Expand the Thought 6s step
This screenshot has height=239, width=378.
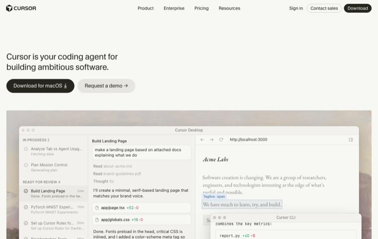pyautogui.click(x=103, y=181)
